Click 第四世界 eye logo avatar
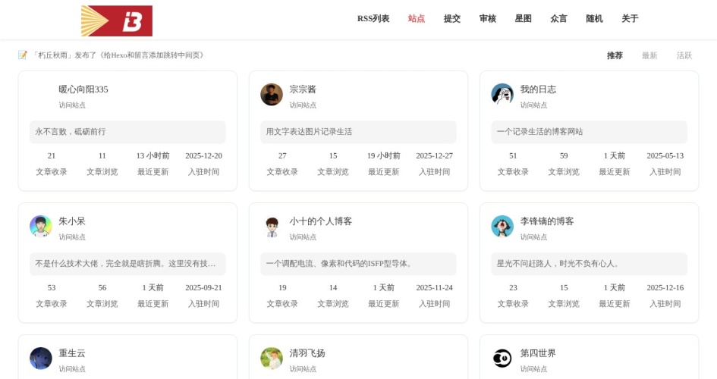This screenshot has height=379, width=717. point(502,359)
